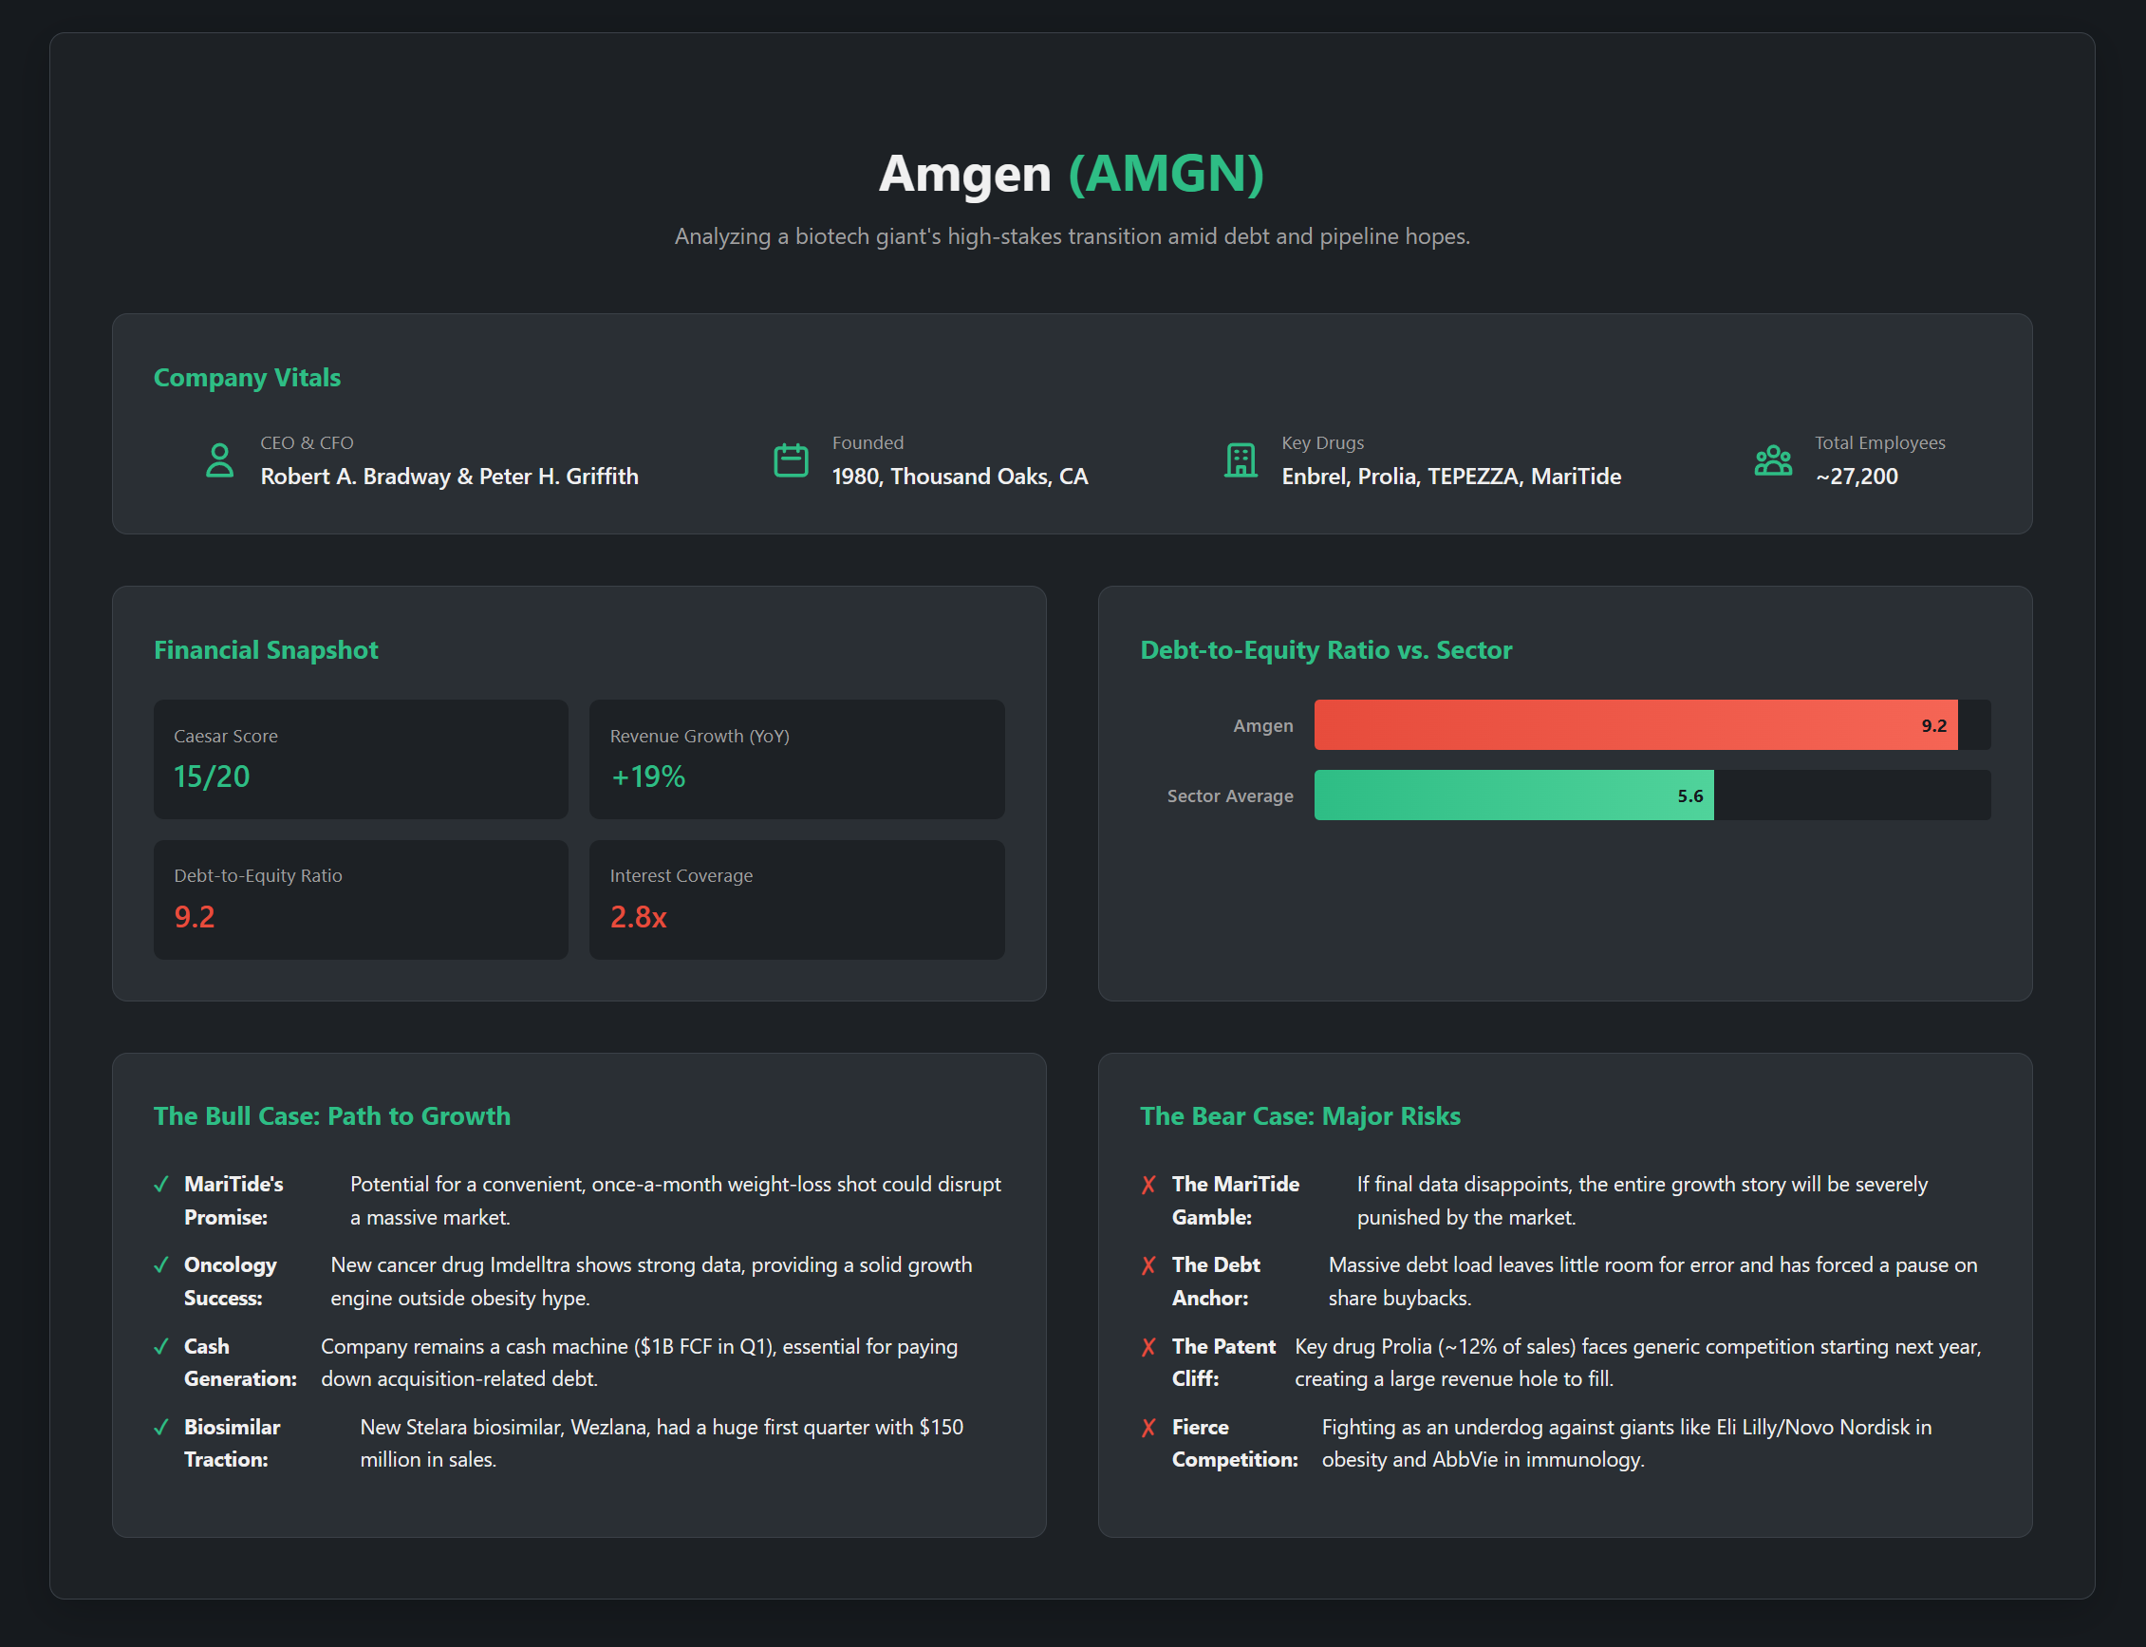Screen dimensions: 2146x1647
Task: Click the Financial Snapshot heading
Action: 266,650
